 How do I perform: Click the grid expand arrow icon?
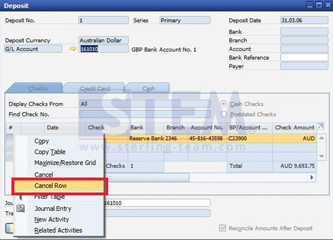coord(321,126)
